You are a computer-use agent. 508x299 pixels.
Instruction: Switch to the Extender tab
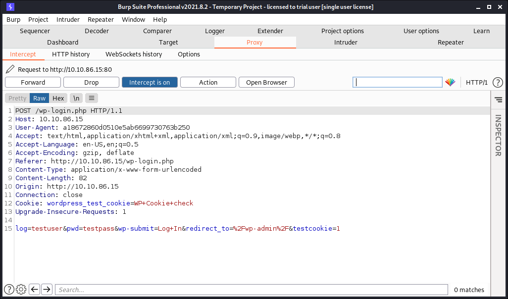pos(270,31)
